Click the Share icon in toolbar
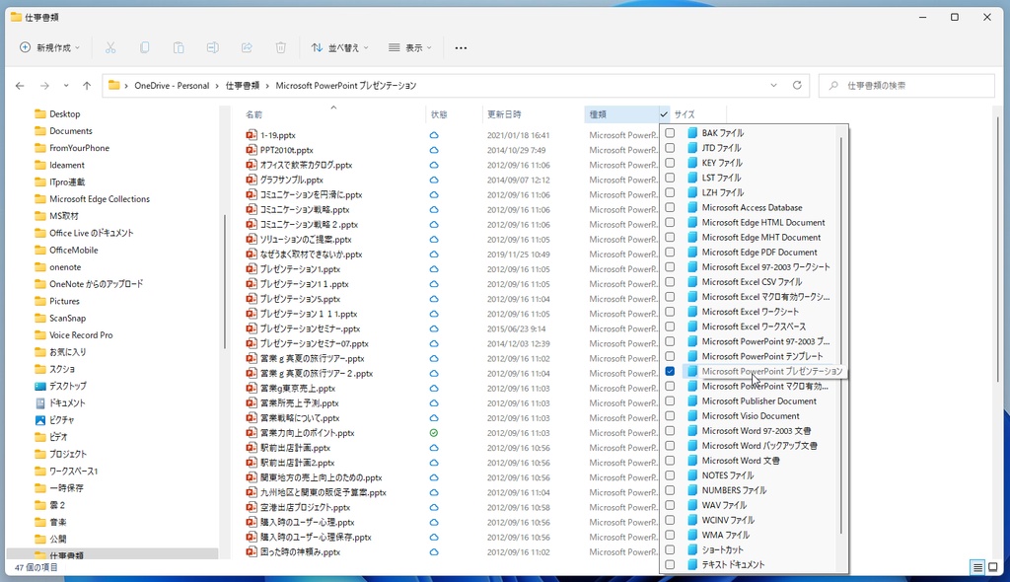Image resolution: width=1010 pixels, height=582 pixels. pos(247,47)
